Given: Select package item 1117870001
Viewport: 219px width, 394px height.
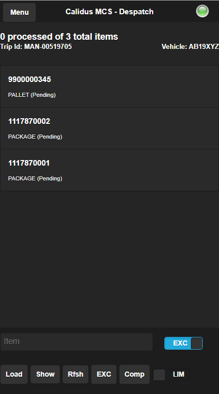Looking at the screenshot, I should (109, 170).
